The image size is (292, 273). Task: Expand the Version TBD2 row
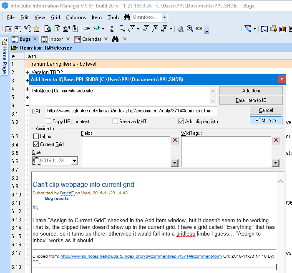point(28,72)
